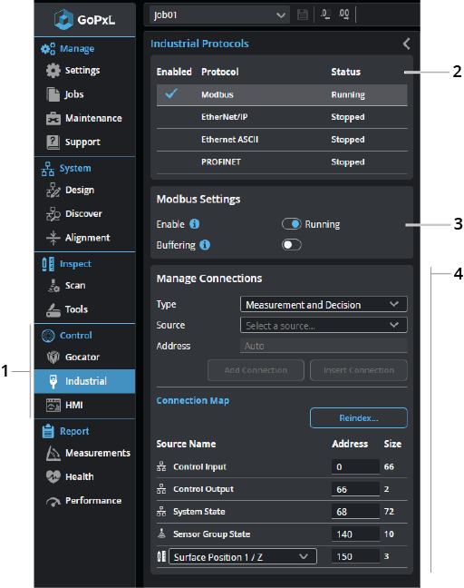This screenshot has width=464, height=588.
Task: Click the Maintenance toolbox icon
Action: [x=53, y=119]
